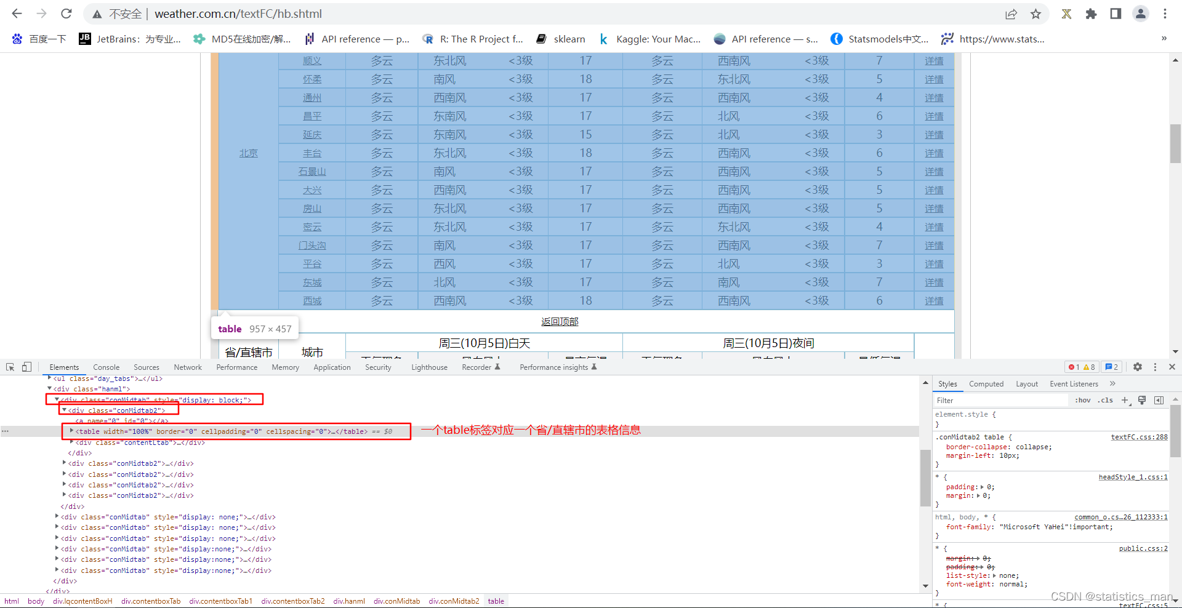
Task: Open 详情 link in the 怀柔 row
Action: pos(934,79)
